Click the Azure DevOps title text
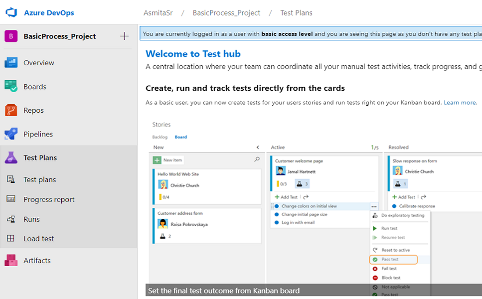The image size is (482, 299). coord(49,13)
